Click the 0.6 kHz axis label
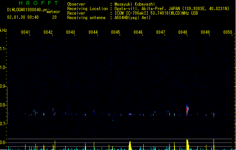The image size is (236, 150). 3,142
